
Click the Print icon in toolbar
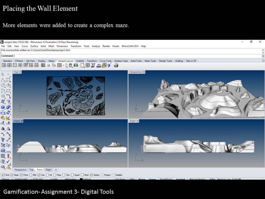click(x=116, y=65)
